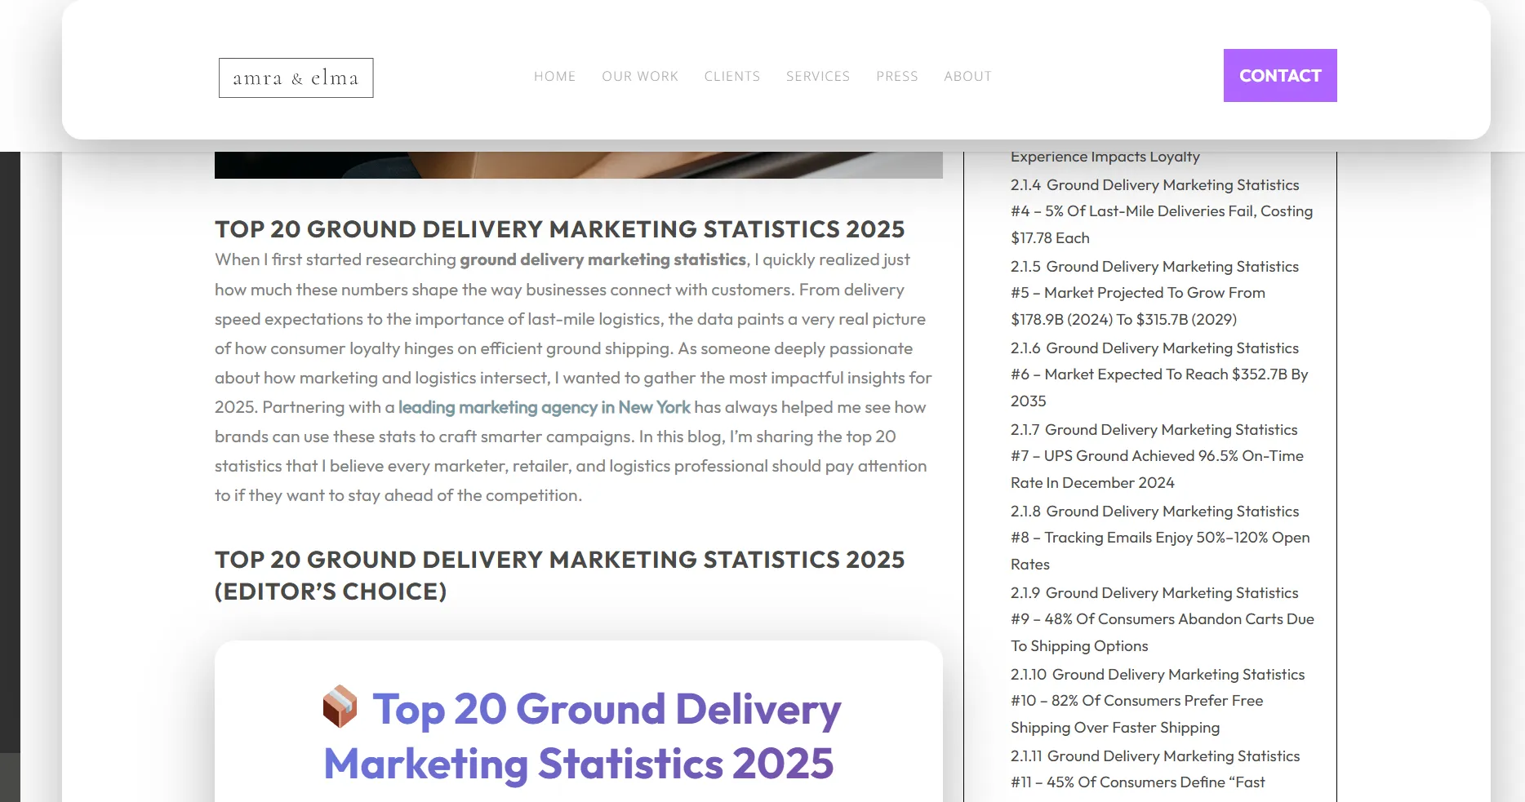The image size is (1525, 802).
Task: Follow the leading marketing agency in New York link
Action: point(545,407)
